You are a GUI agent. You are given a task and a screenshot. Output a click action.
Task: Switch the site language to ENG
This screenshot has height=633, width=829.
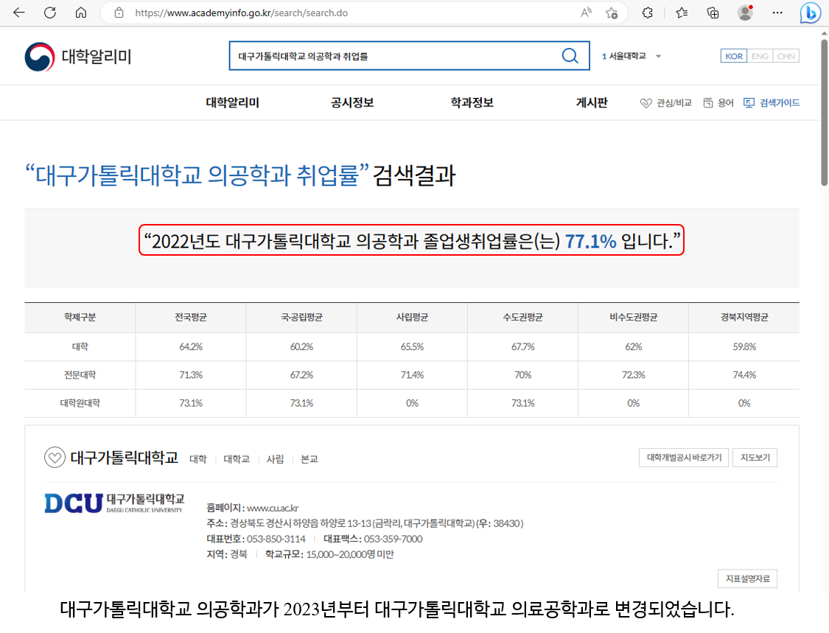point(760,56)
